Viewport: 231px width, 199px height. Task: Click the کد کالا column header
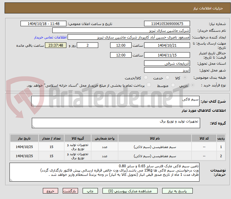click(204, 138)
